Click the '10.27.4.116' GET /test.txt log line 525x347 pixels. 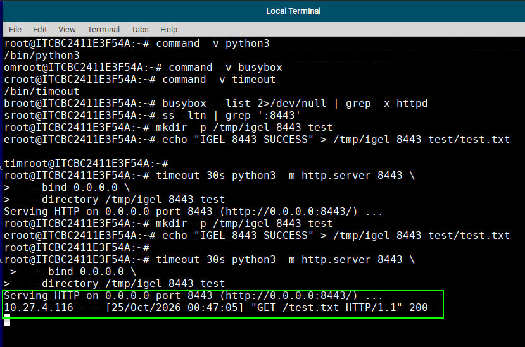222,308
